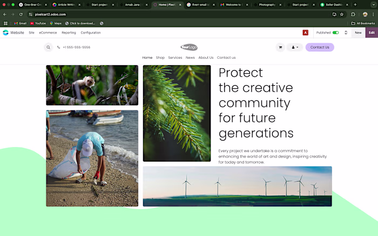Click the phone icon beside +1 555-555-5556
This screenshot has height=236, width=378.
(58, 47)
